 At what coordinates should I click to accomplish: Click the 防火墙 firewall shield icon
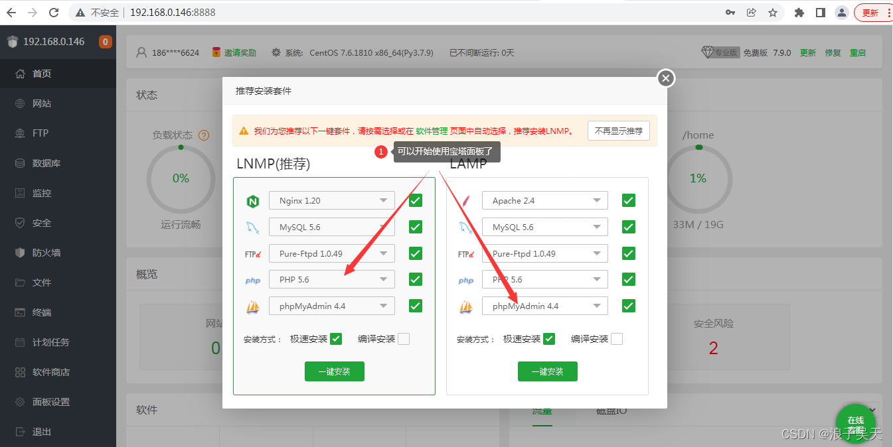pos(20,253)
